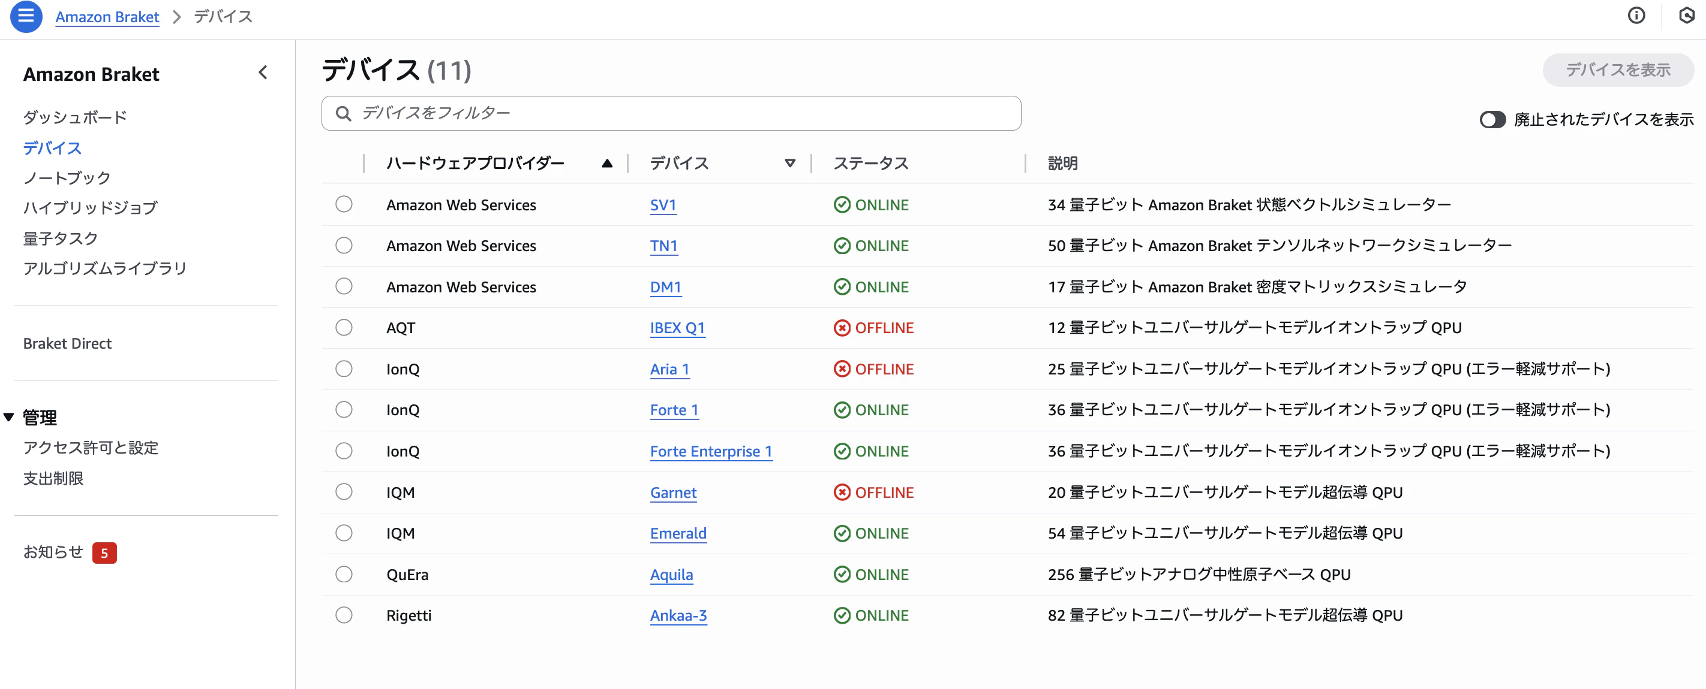Click the ステータス column header
This screenshot has width=1706, height=689.
(870, 164)
